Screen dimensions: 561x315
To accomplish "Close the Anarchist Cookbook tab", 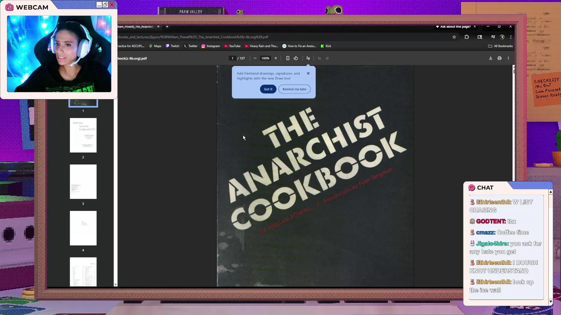I will pyautogui.click(x=158, y=27).
